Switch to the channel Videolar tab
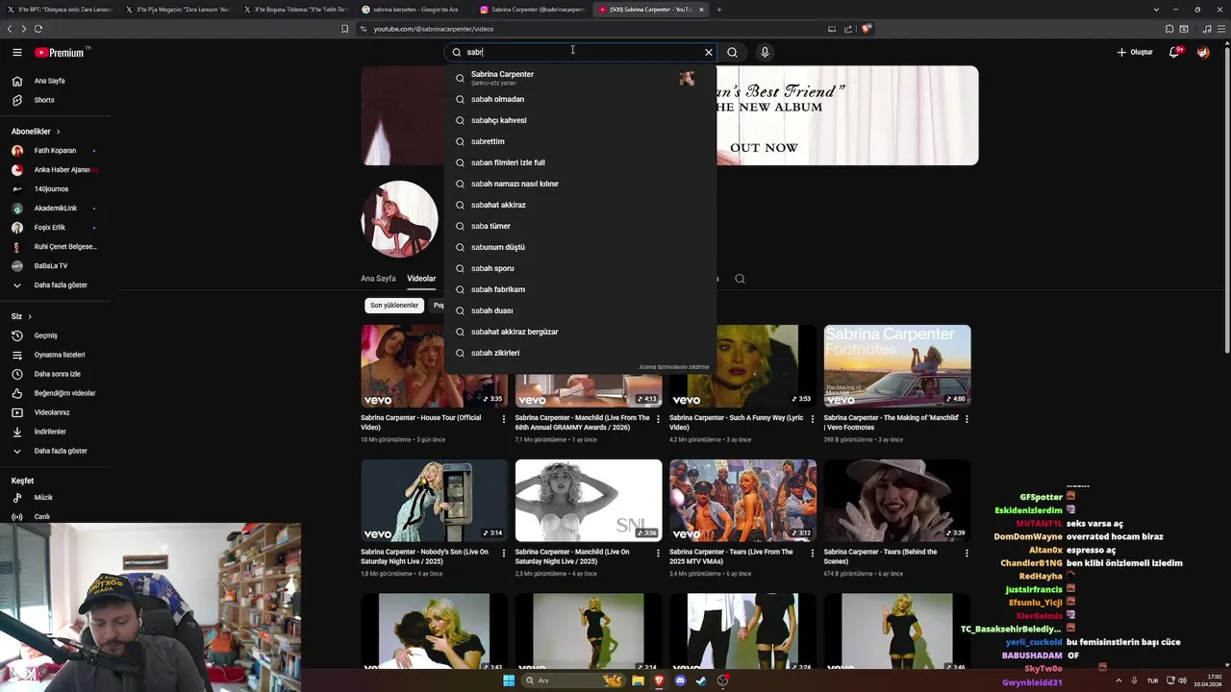This screenshot has width=1231, height=692. click(421, 279)
